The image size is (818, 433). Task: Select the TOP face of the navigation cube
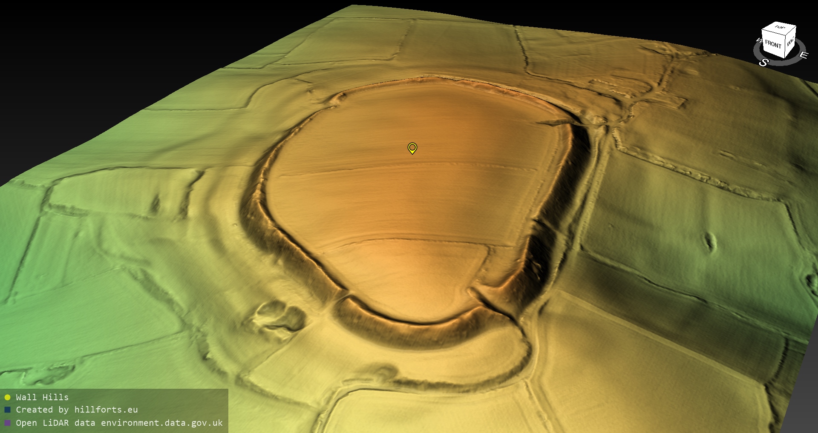(x=780, y=27)
